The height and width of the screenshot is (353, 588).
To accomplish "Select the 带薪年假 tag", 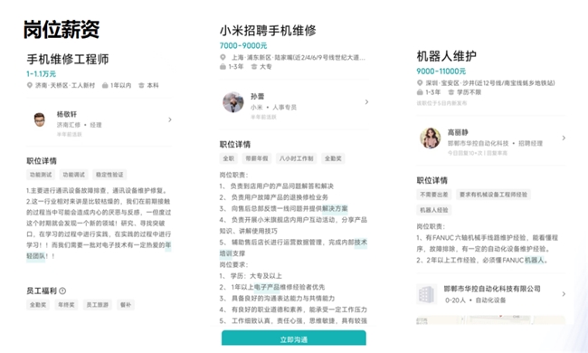I will [x=257, y=158].
